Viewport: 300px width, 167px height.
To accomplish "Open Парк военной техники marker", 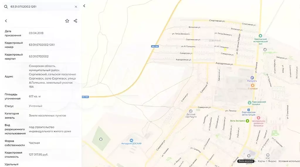I will click(250, 103).
